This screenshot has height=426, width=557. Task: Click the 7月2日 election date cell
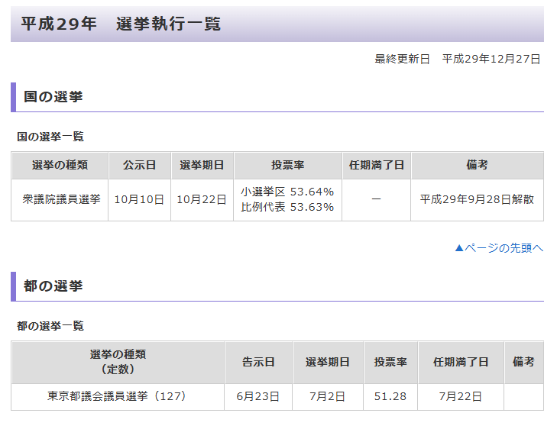pyautogui.click(x=328, y=396)
